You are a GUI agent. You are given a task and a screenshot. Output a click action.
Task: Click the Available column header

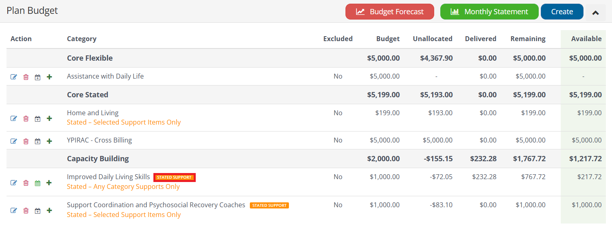pyautogui.click(x=586, y=39)
